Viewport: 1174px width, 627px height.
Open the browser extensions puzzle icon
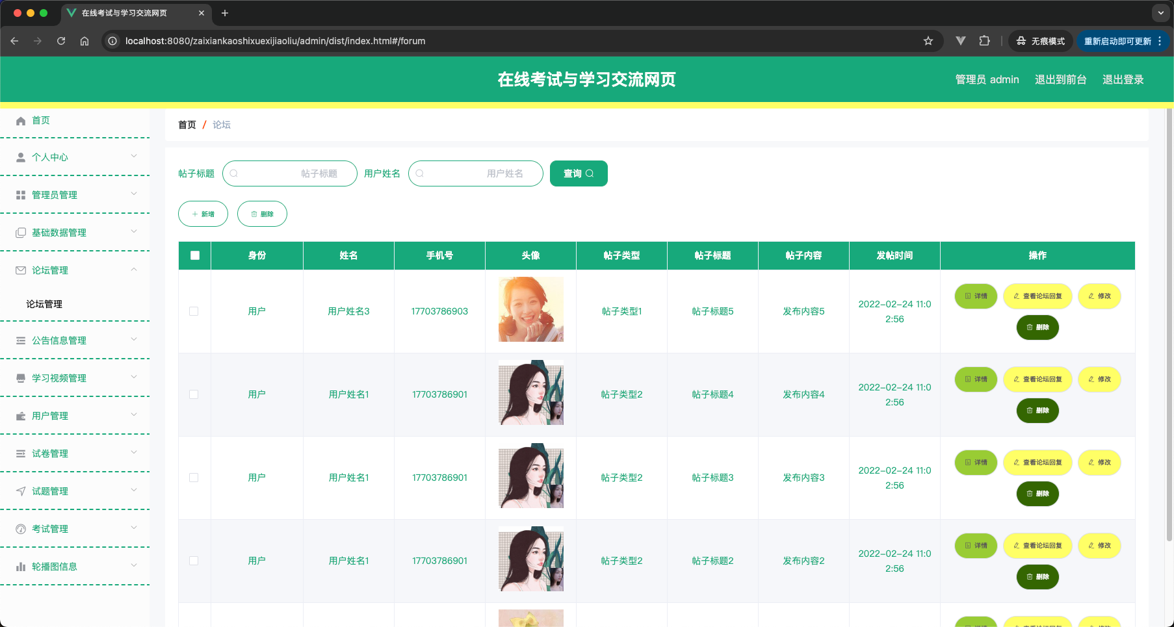984,41
